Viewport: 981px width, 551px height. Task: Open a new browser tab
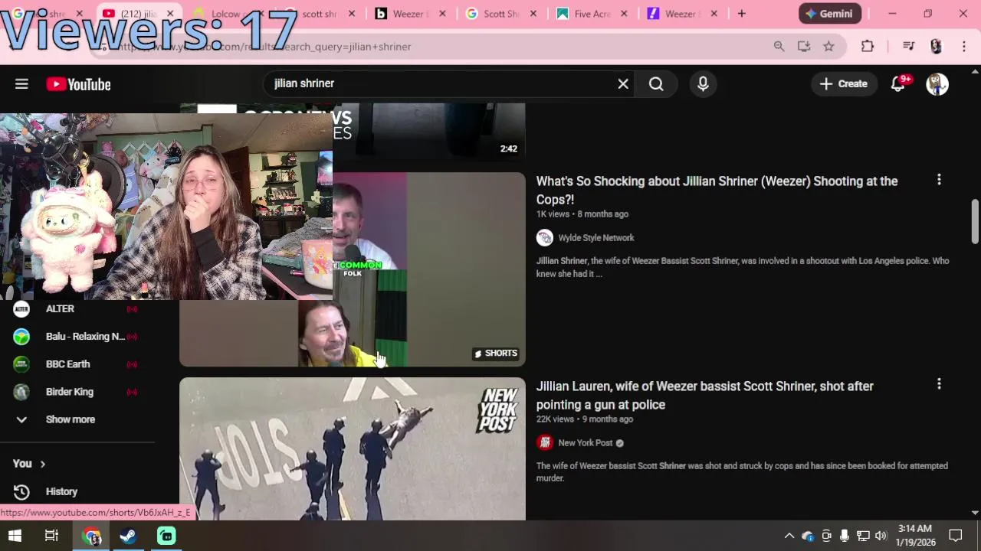741,14
